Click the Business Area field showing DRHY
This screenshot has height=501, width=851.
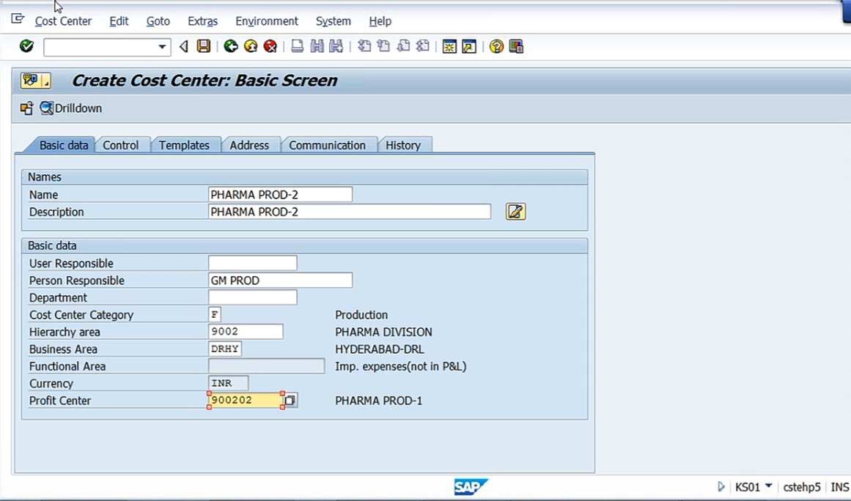point(225,349)
